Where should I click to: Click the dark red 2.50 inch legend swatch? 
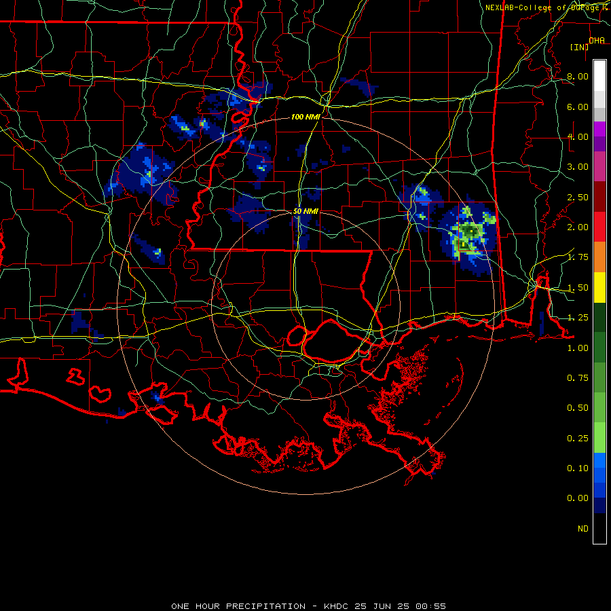tap(599, 197)
